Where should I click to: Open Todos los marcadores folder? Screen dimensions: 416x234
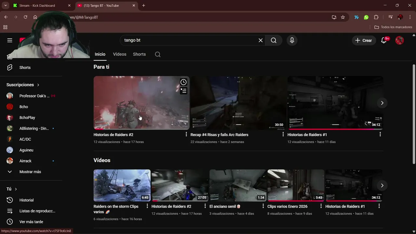tap(393, 27)
